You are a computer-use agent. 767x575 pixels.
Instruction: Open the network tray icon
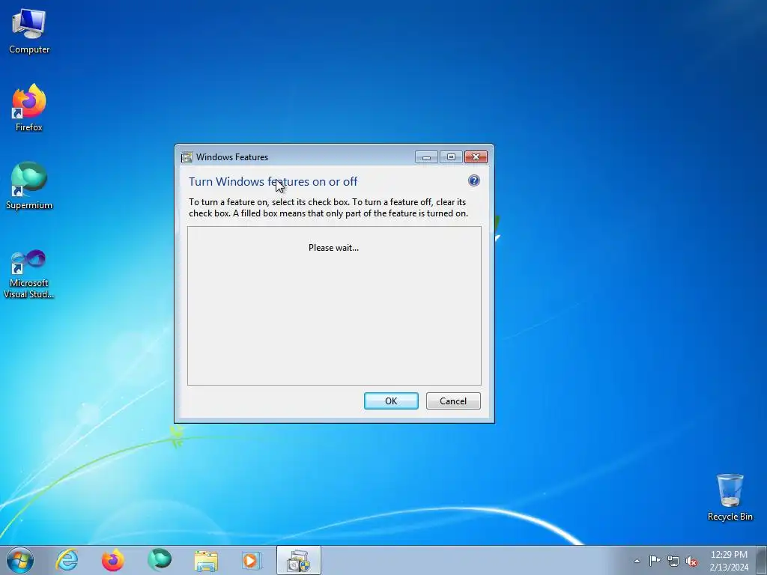pyautogui.click(x=673, y=561)
